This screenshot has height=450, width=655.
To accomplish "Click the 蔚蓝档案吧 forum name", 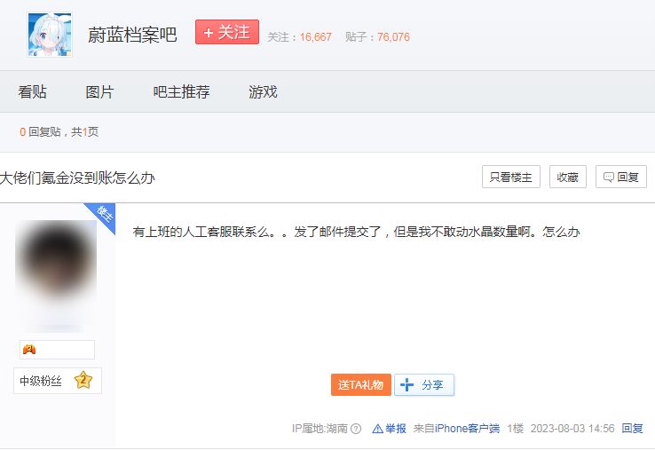I will [132, 35].
